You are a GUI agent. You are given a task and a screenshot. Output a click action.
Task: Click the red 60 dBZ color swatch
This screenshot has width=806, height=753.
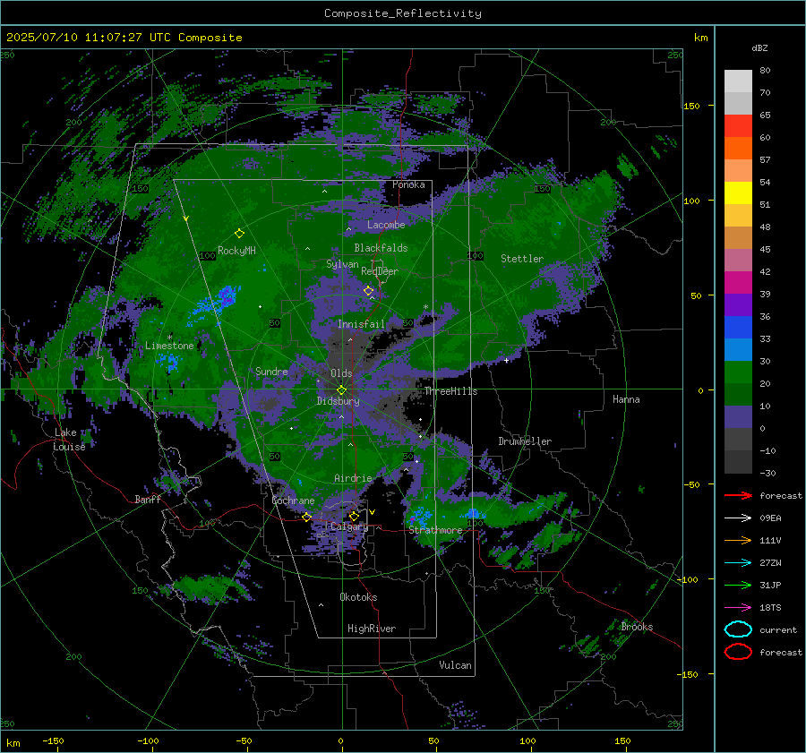tap(738, 126)
